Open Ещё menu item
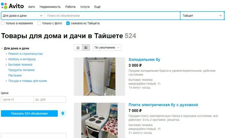225x138 pixels. 97,7
